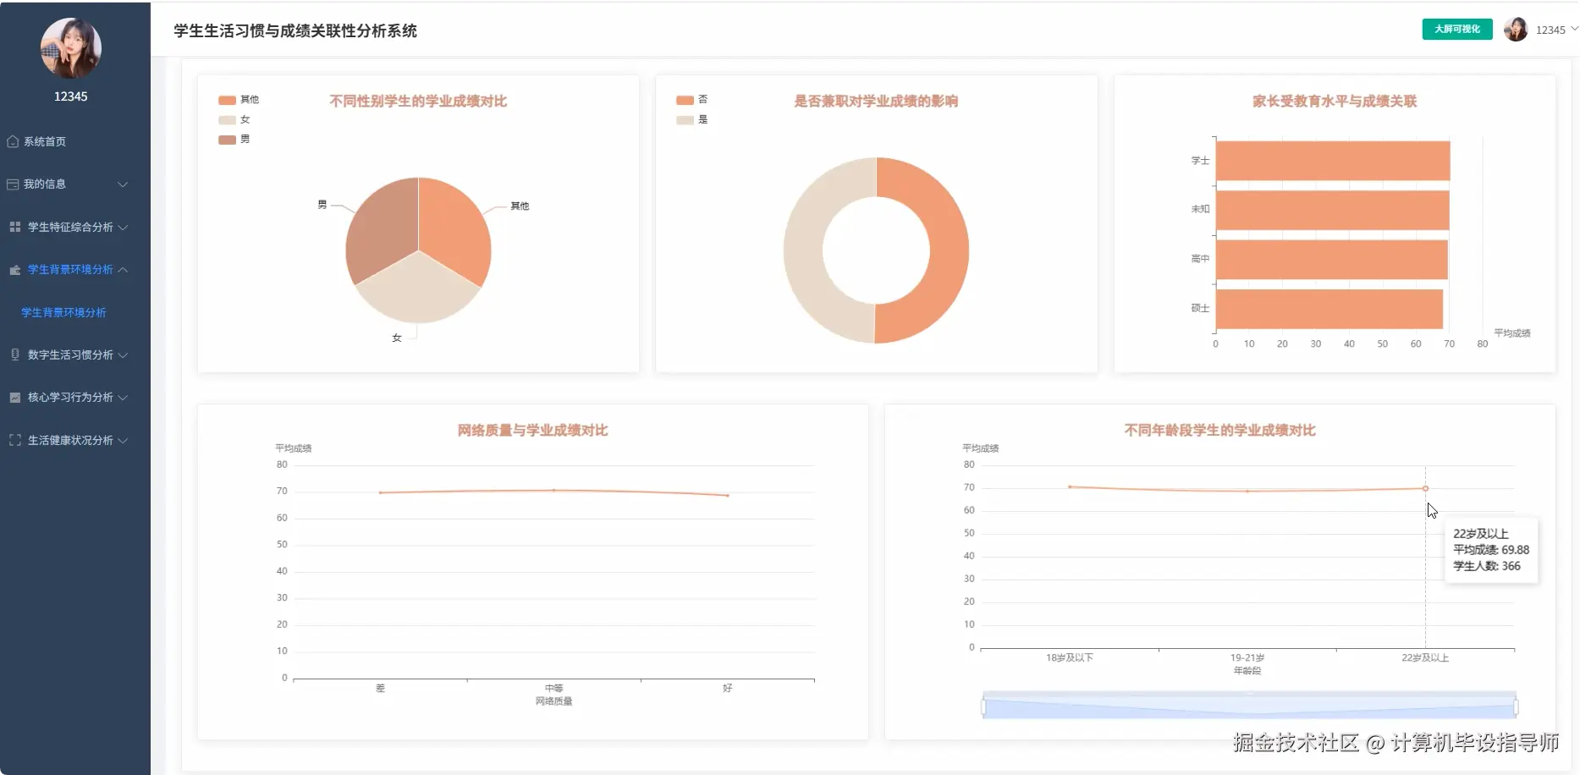Click the 生活健康状况分析 frame icon
Viewport: 1580px width, 775px height.
pos(14,440)
